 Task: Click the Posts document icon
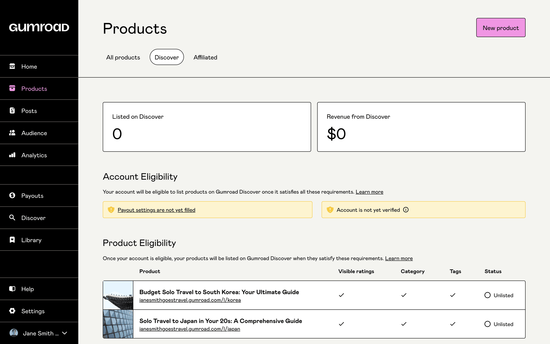12,110
